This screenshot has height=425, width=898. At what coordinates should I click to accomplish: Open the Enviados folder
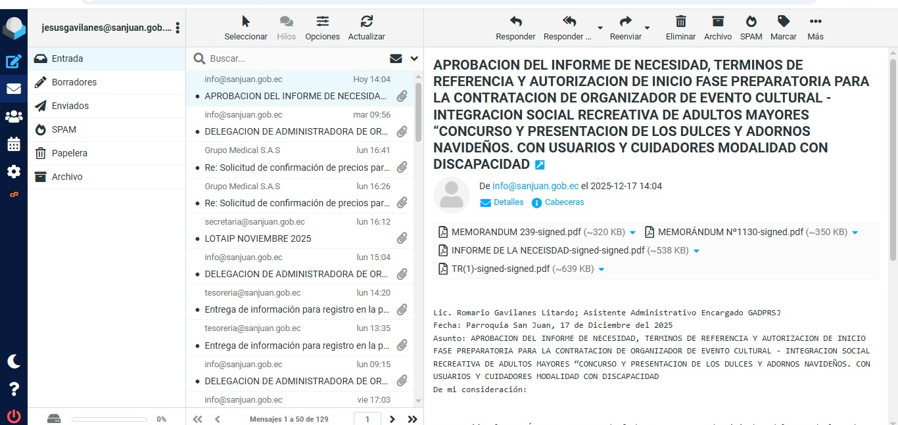coord(70,106)
